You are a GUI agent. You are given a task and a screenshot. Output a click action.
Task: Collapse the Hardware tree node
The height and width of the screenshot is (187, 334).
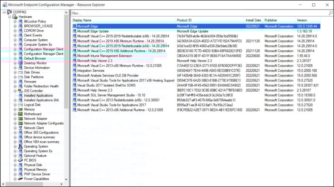point(9,17)
